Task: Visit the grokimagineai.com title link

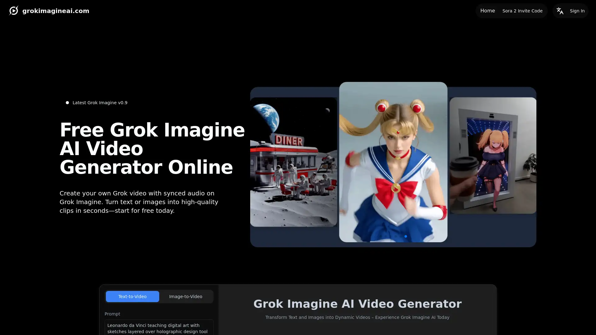Action: [x=56, y=11]
